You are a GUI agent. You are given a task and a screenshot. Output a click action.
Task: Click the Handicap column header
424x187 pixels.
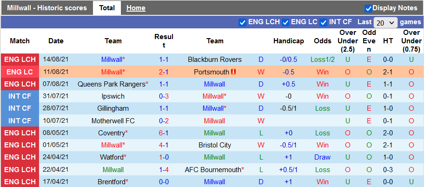tap(288, 41)
